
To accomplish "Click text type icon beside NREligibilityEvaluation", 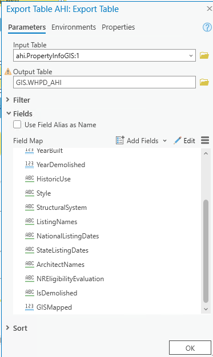I will (30, 278).
